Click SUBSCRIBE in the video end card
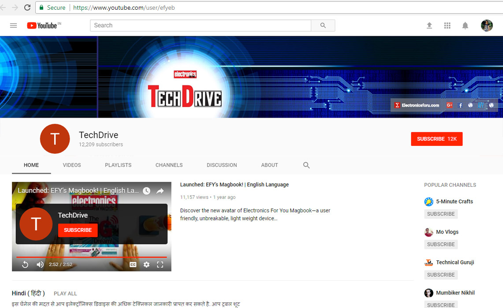Screen dimensions: 503x308 point(78,230)
